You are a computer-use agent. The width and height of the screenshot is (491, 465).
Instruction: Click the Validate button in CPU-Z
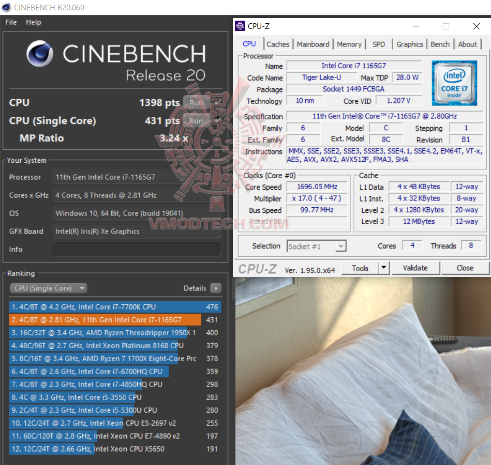(x=415, y=268)
